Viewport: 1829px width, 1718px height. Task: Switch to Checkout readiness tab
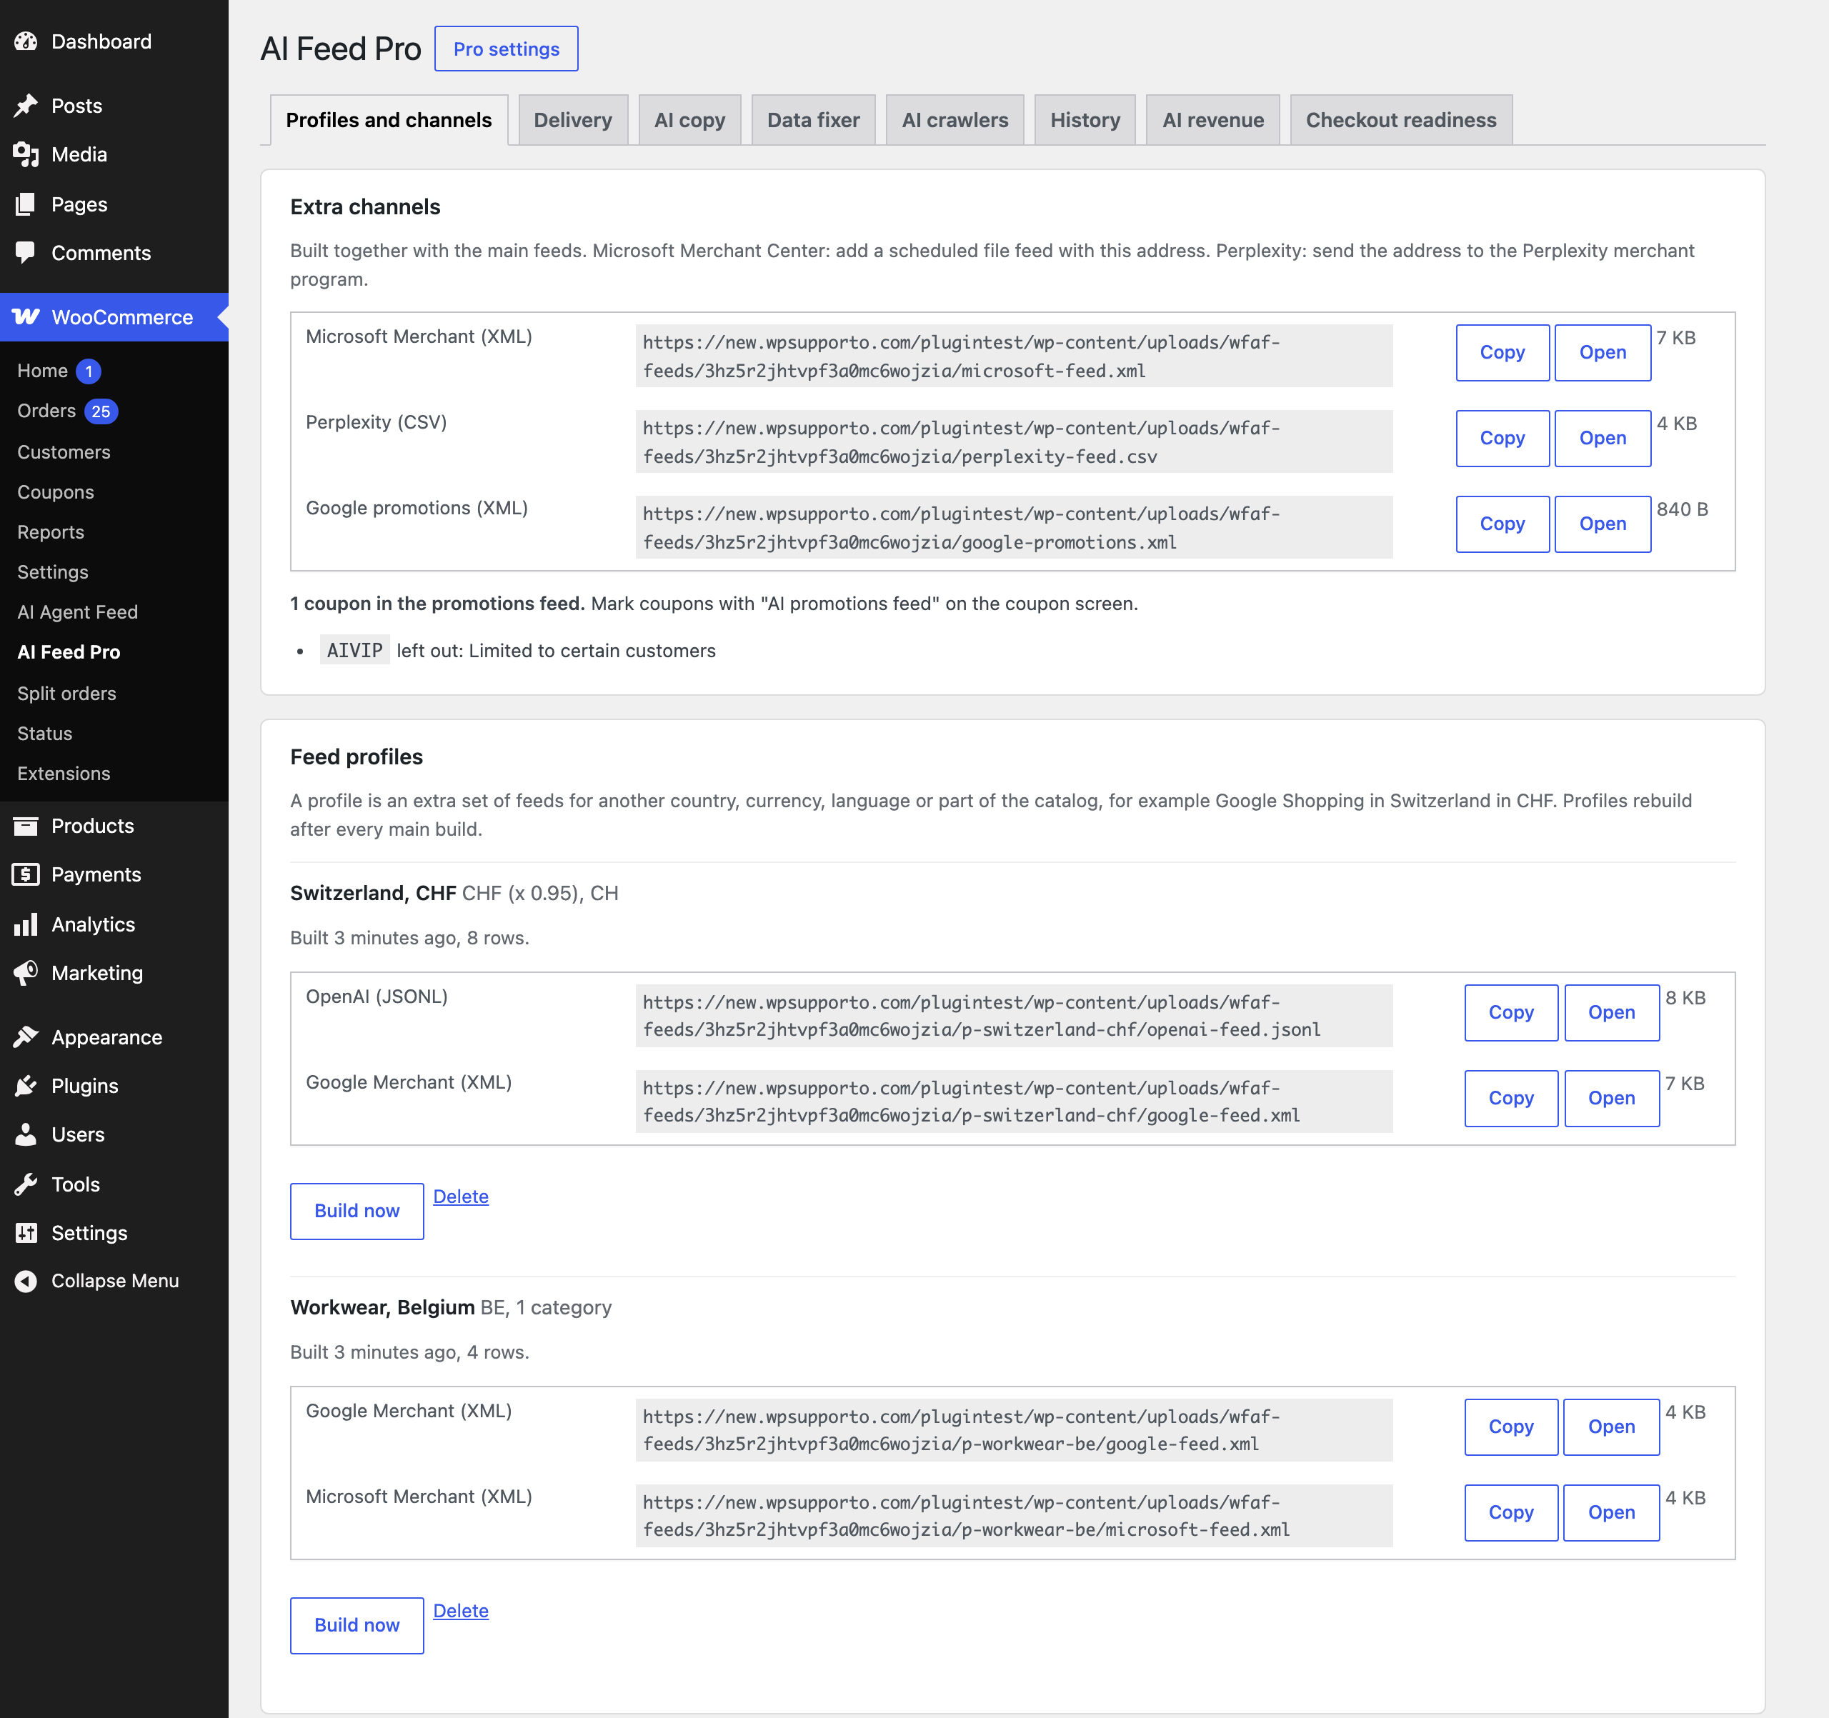(x=1400, y=121)
